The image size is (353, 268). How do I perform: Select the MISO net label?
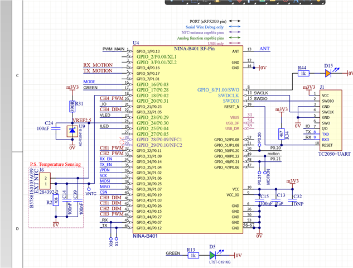pyautogui.click(x=105, y=186)
